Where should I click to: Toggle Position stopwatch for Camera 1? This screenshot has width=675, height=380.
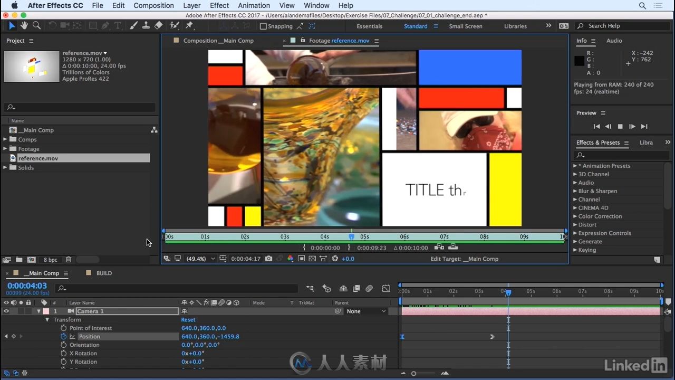(64, 337)
